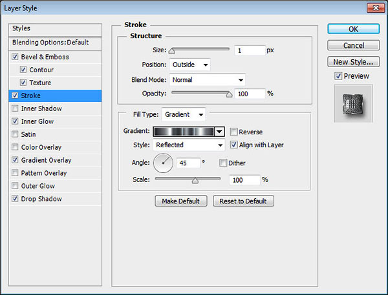The width and height of the screenshot is (388, 295).
Task: Click the style preview thumbnail
Action: 353,103
